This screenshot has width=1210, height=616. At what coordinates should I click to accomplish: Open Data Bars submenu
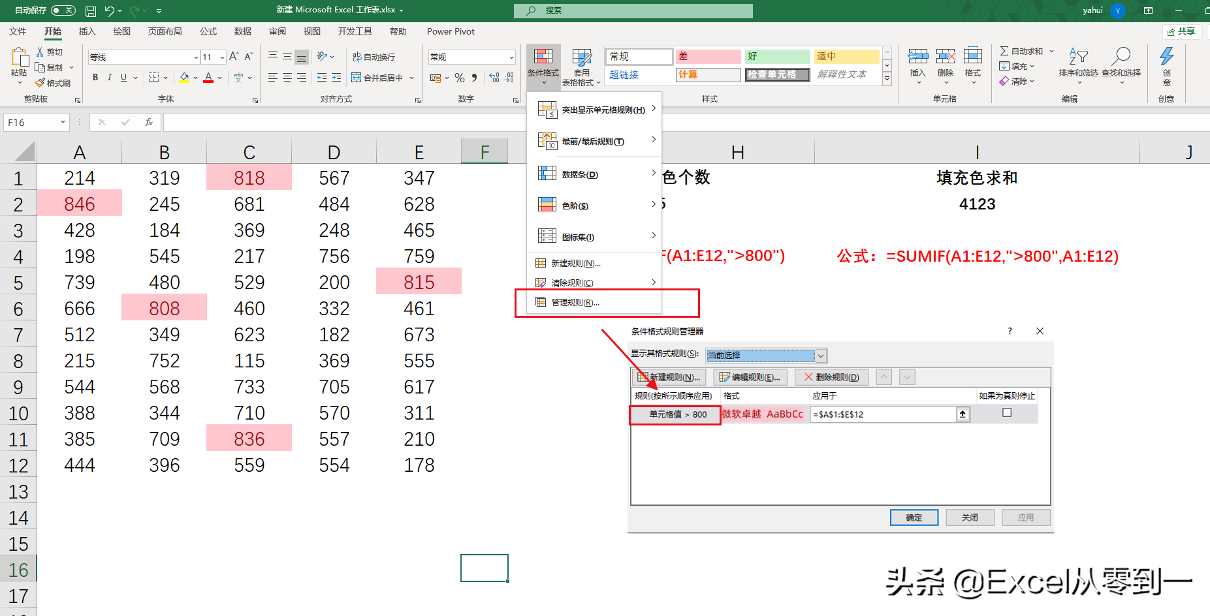click(x=594, y=174)
